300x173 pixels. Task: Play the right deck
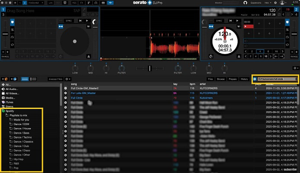coord(237,21)
